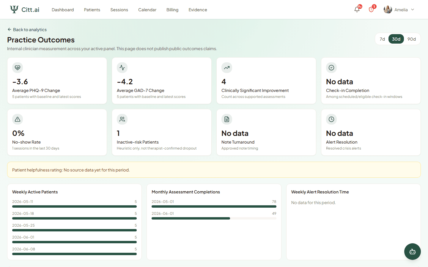Image resolution: width=428 pixels, height=267 pixels.
Task: Click the activity icon on GAD-7 card
Action: (x=122, y=68)
